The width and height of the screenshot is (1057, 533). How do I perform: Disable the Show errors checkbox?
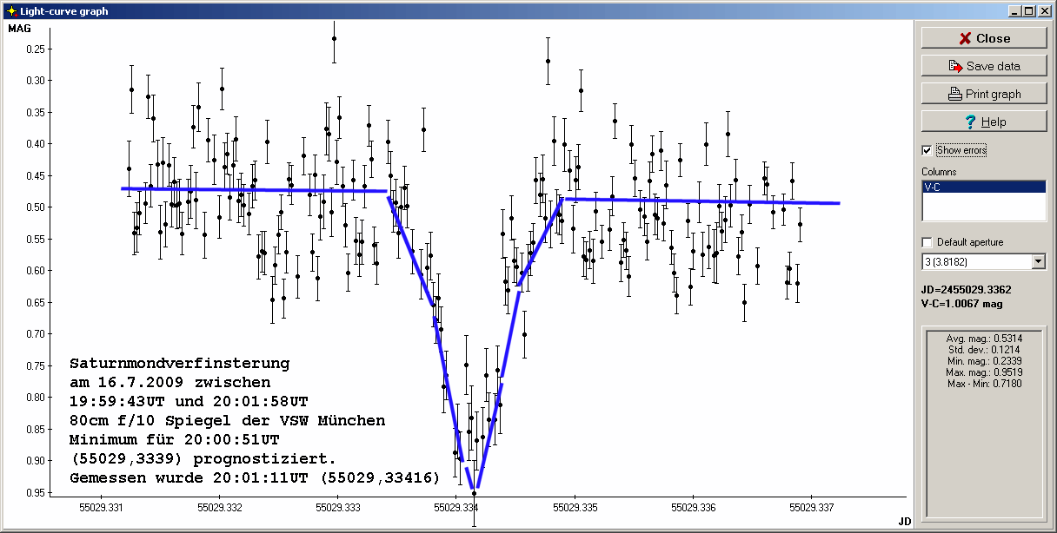927,150
